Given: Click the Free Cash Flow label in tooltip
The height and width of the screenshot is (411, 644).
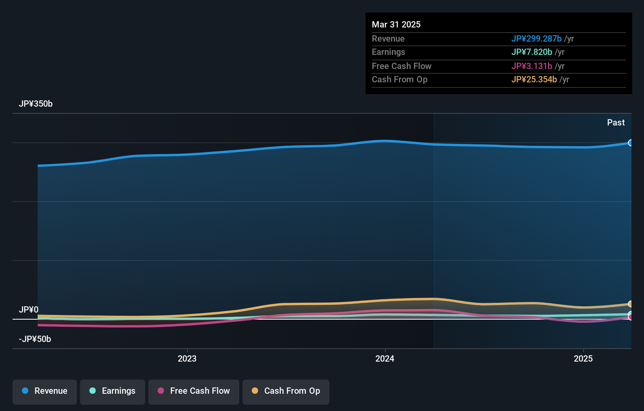Looking at the screenshot, I should 402,66.
